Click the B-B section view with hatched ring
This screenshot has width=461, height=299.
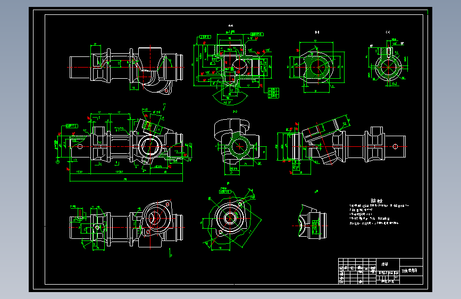tap(317, 67)
